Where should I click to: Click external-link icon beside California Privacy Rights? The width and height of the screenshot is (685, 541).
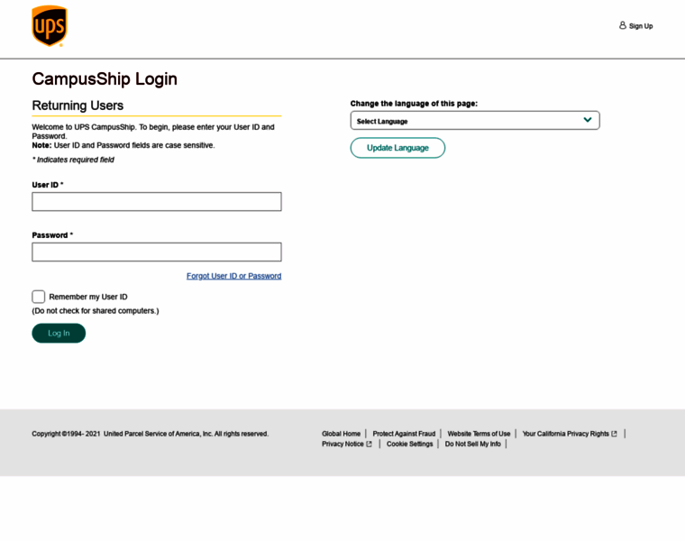[614, 434]
